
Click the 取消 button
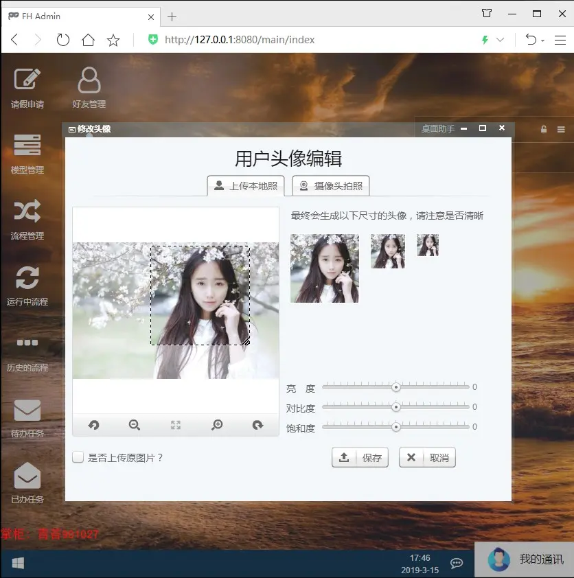click(427, 457)
